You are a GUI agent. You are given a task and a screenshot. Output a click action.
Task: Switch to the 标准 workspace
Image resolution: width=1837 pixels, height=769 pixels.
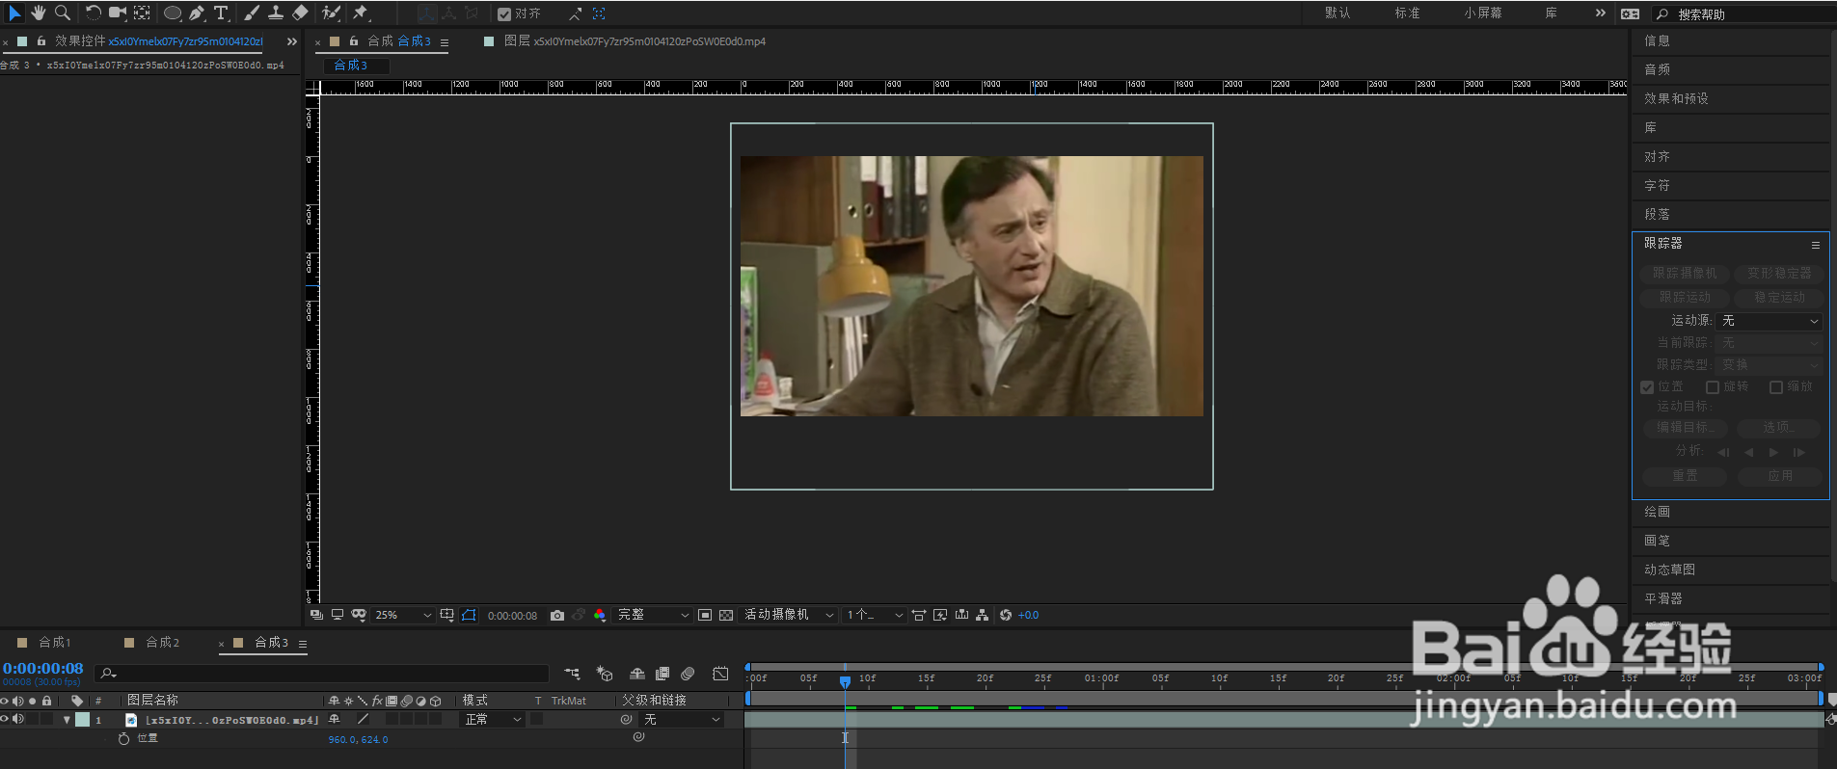[x=1407, y=13]
